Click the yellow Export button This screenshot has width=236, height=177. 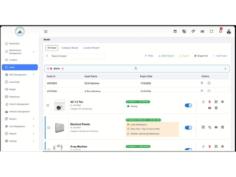(184, 56)
